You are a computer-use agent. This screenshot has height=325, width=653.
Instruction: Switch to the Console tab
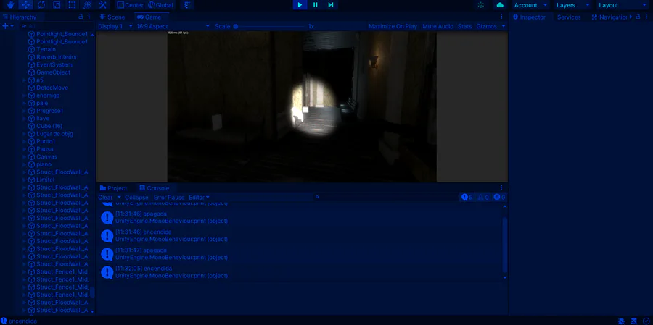tap(154, 188)
